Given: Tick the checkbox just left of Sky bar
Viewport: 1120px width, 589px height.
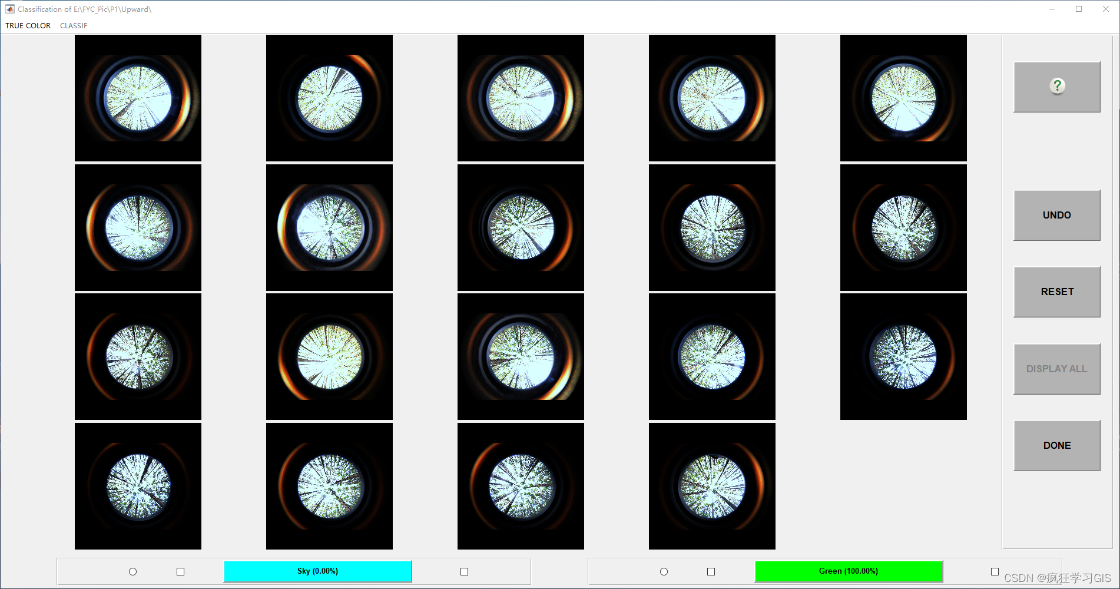Looking at the screenshot, I should [181, 571].
